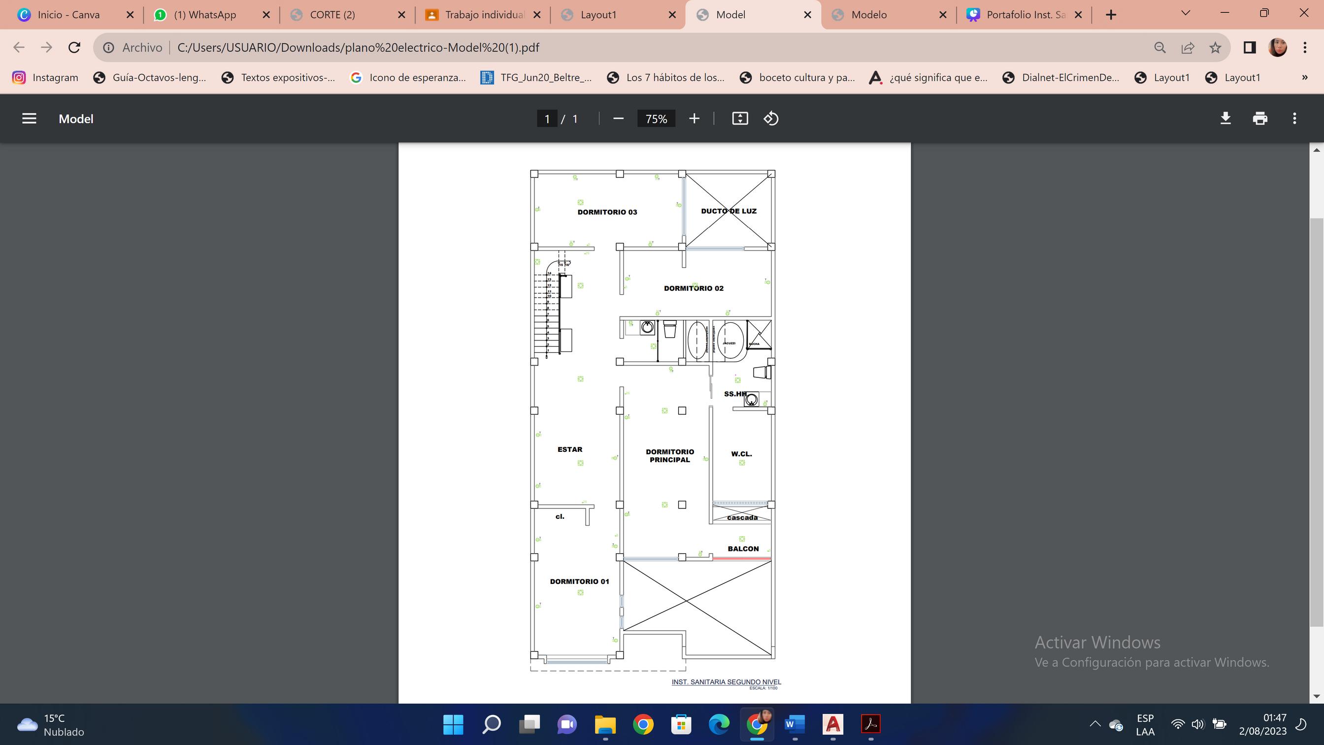Rotate the PDF page counterclockwise
Viewport: 1324px width, 745px height.
click(x=771, y=119)
